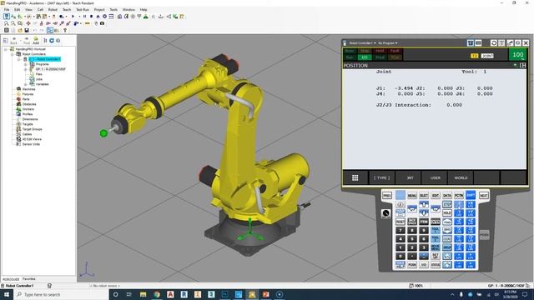Click the grid menu icon on pendant screen
This screenshot has height=300, width=534.
355,177
